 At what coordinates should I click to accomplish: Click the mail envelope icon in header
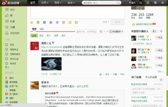[148, 3]
